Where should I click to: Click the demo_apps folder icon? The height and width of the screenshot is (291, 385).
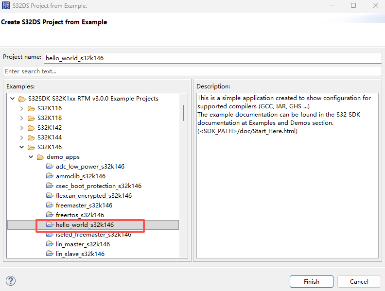[x=40, y=157]
